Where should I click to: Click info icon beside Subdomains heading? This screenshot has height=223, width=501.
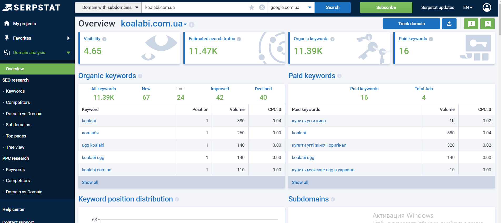pos(333,199)
